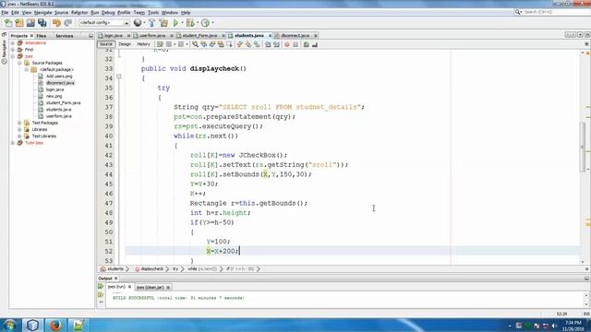Click the volume icon in system tray
This screenshot has height=332, width=591.
554,326
